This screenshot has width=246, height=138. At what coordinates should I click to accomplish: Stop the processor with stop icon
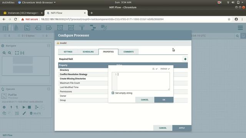(x=29, y=107)
